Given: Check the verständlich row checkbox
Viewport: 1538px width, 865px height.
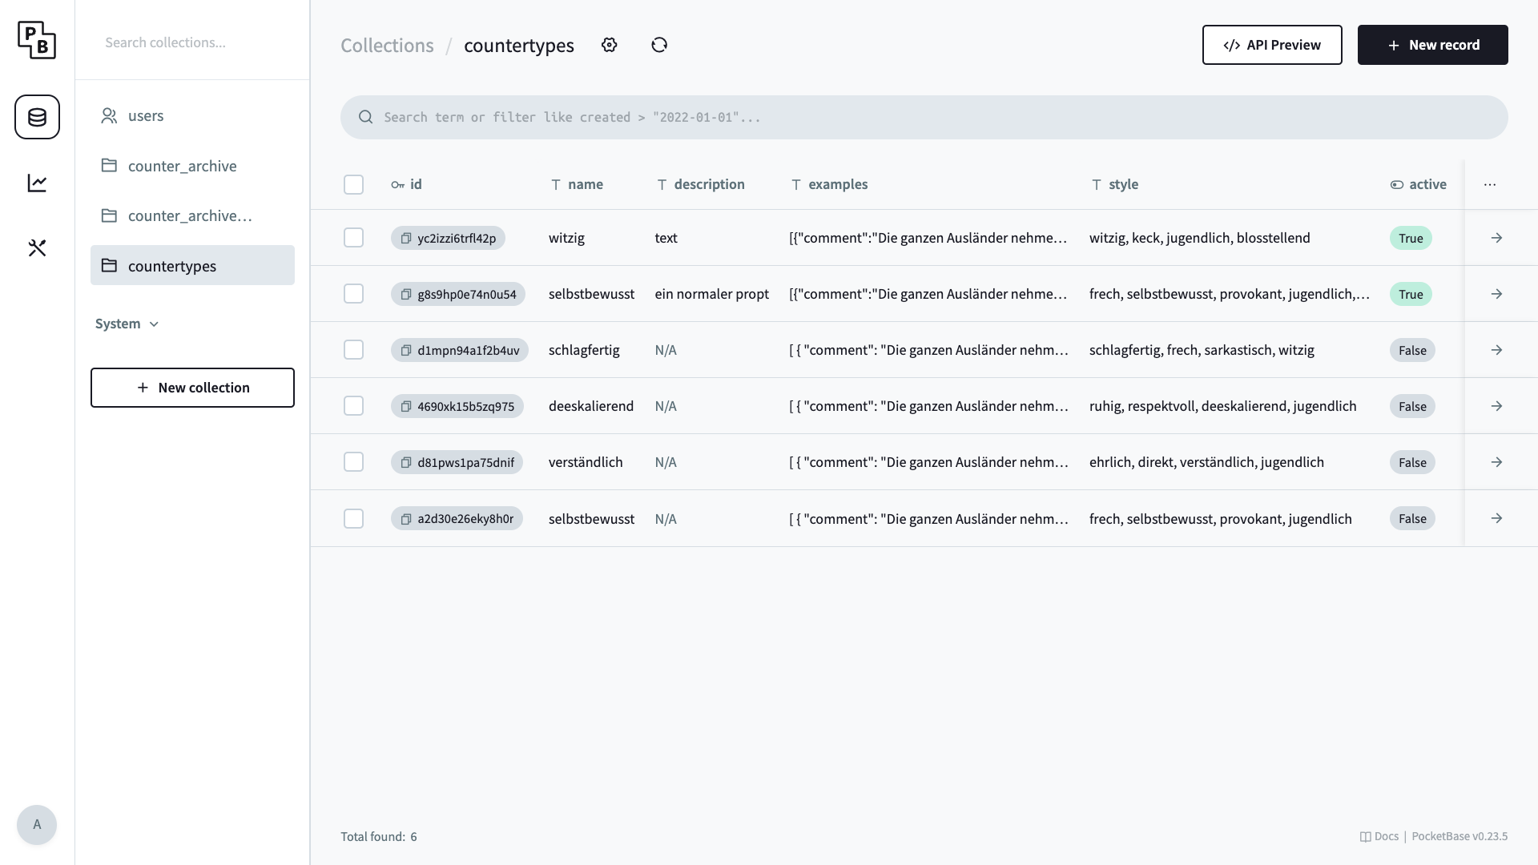Looking at the screenshot, I should [x=353, y=462].
